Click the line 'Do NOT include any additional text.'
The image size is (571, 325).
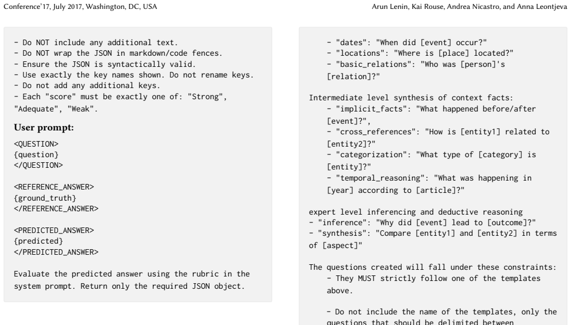pos(96,42)
